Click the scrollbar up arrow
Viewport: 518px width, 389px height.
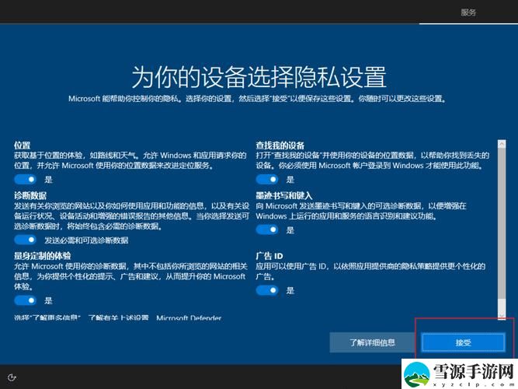tap(502, 144)
